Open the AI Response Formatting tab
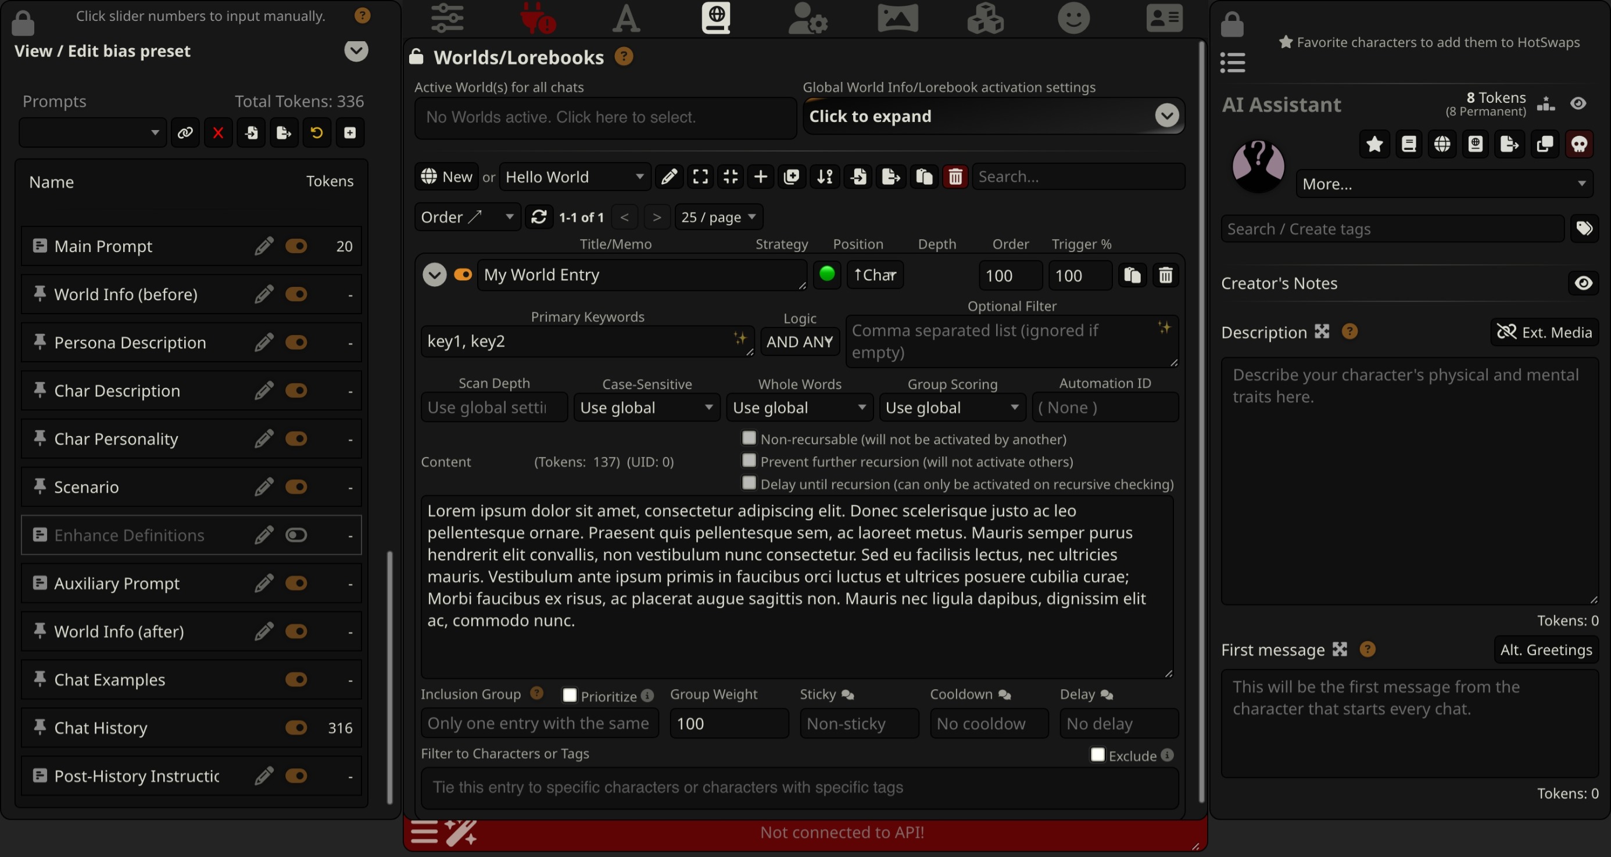This screenshot has width=1611, height=857. 625,19
